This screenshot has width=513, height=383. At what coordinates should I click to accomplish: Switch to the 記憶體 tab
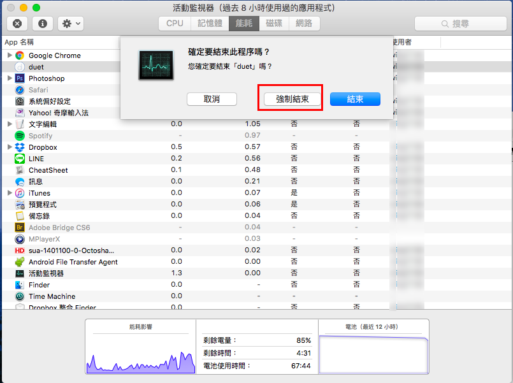(210, 24)
